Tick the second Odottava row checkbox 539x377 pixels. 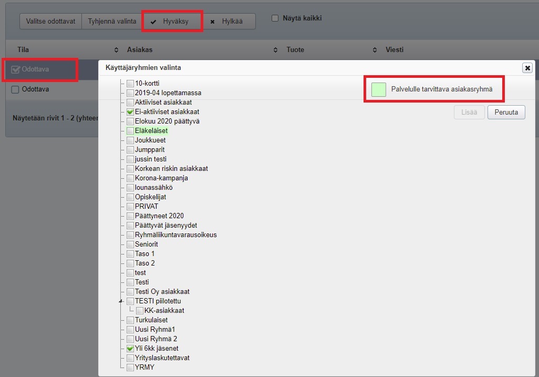tap(15, 89)
